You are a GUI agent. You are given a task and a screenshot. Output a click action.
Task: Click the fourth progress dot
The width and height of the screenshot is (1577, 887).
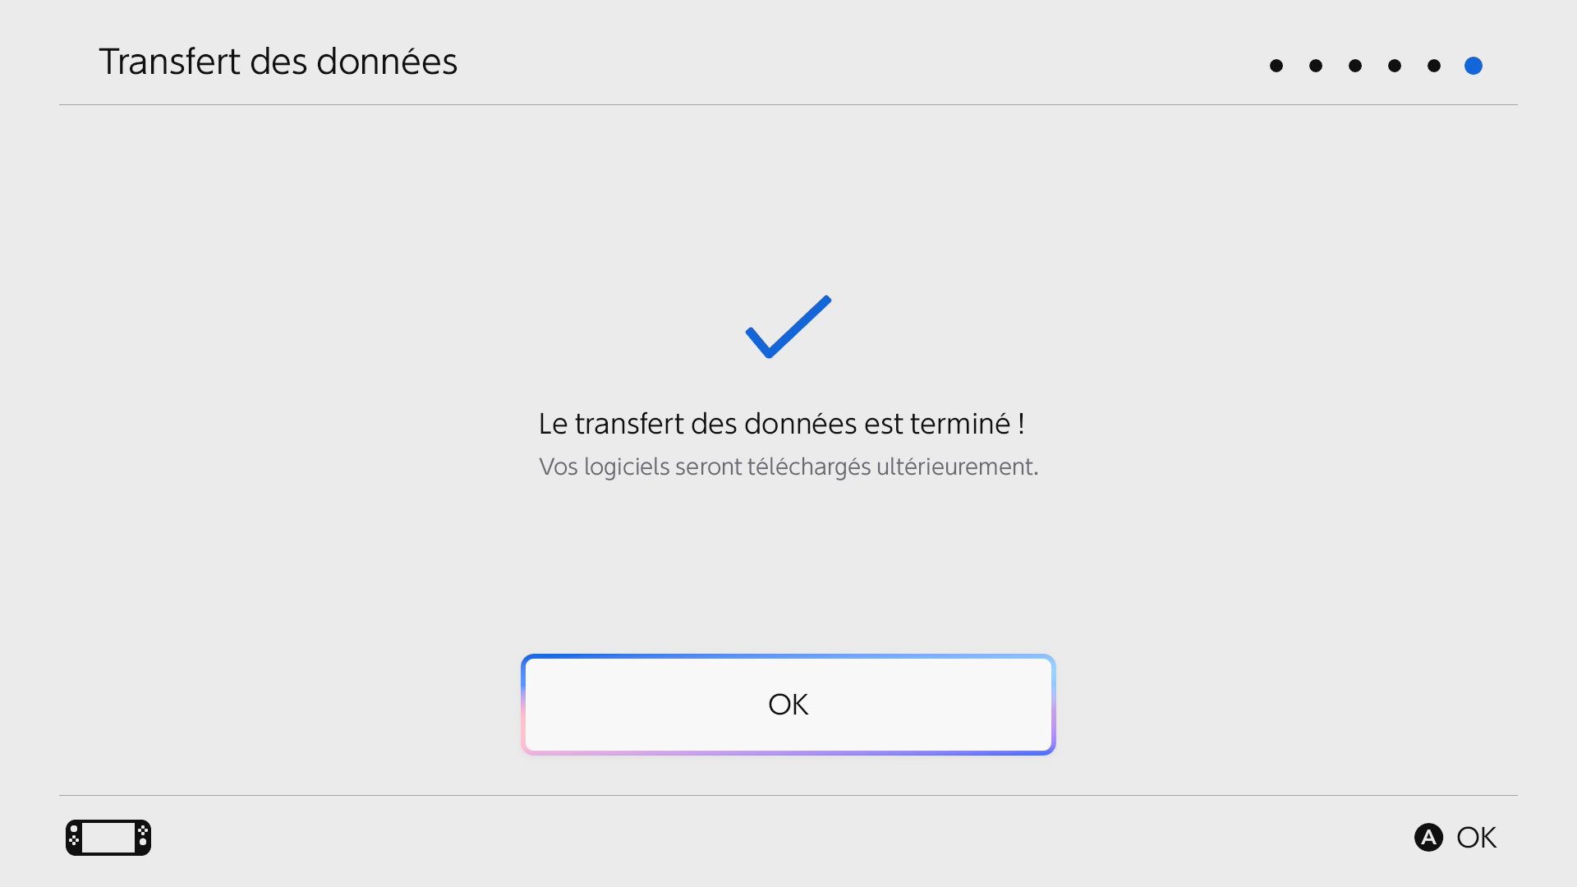1395,66
